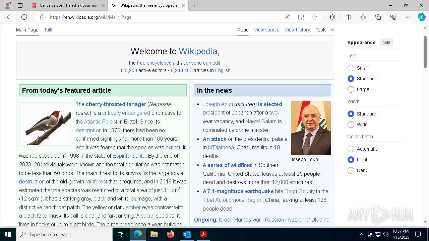Open Browser essentials heart icon
The height and width of the screenshot is (241, 429).
click(x=393, y=17)
